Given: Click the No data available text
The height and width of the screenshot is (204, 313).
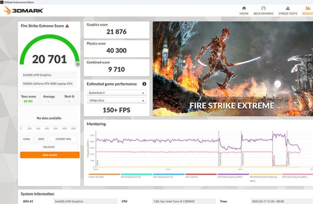Looking at the screenshot, I should pos(49,118).
